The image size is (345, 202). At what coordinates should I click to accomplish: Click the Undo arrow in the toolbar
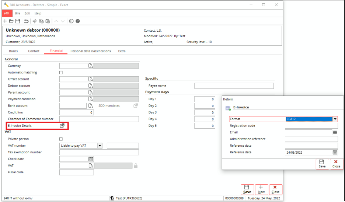(x=26, y=21)
